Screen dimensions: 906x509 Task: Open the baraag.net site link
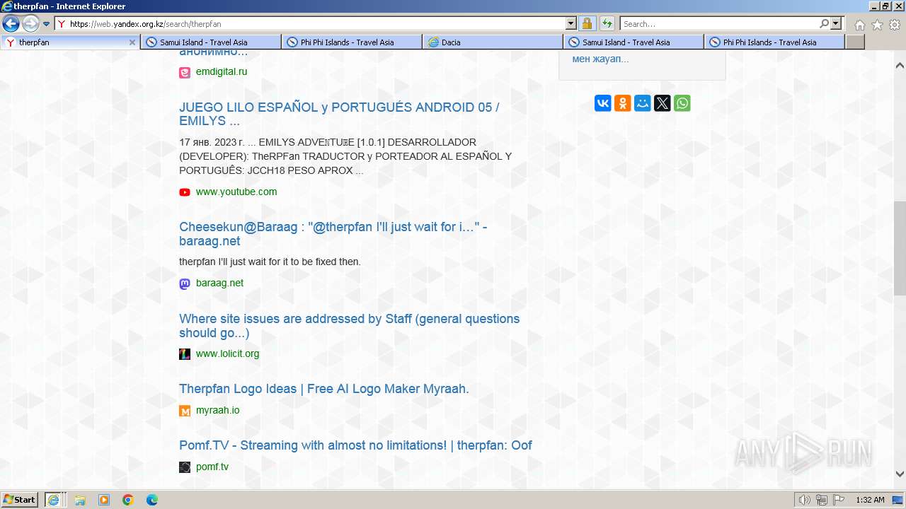click(219, 283)
